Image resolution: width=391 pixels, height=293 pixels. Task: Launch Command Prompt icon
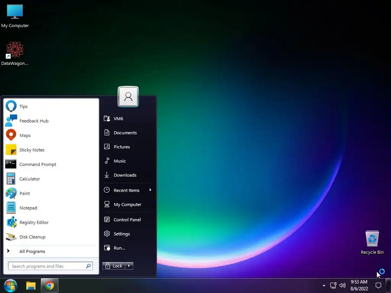[x=11, y=164]
